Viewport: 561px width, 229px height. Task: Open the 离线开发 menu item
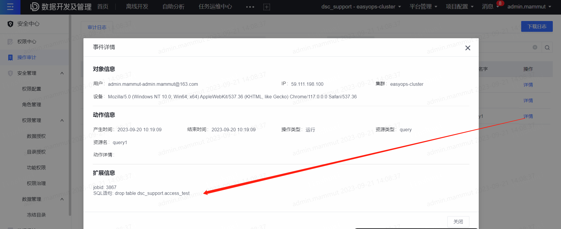pos(137,7)
